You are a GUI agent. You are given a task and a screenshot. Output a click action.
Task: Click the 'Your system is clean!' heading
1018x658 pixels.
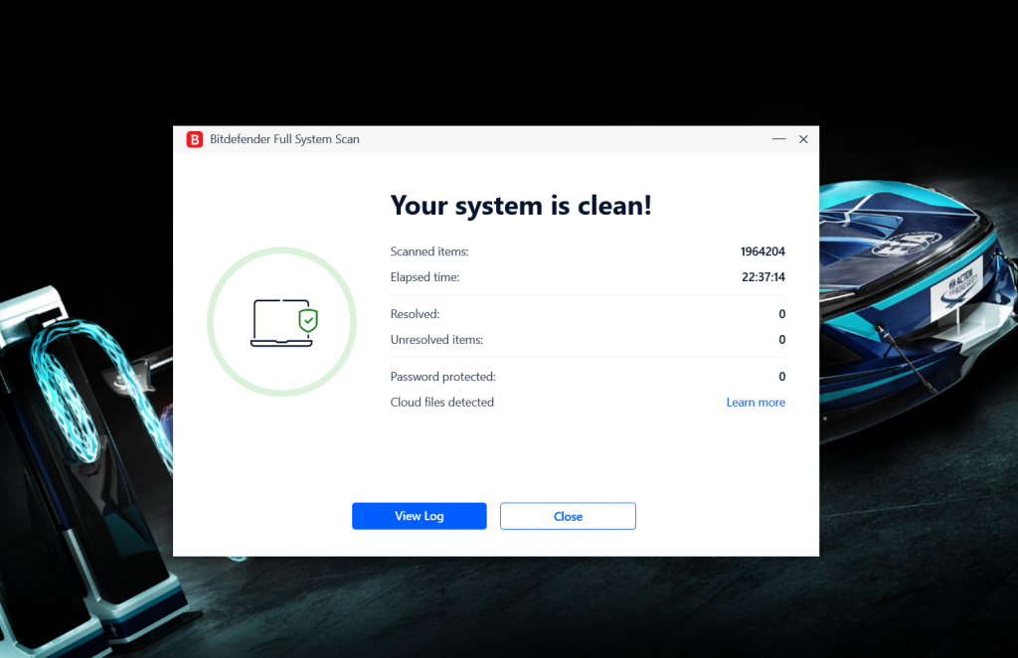point(521,206)
